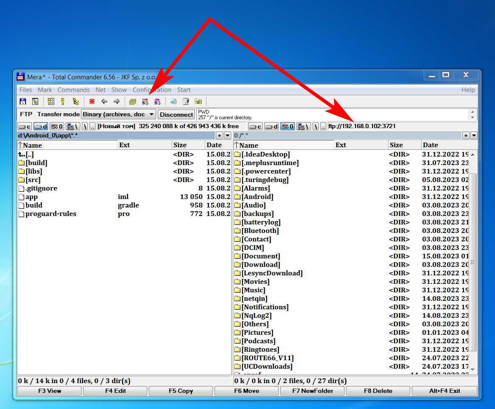Click the blue floppy disk toolbar icon
The height and width of the screenshot is (409, 495).
click(23, 101)
